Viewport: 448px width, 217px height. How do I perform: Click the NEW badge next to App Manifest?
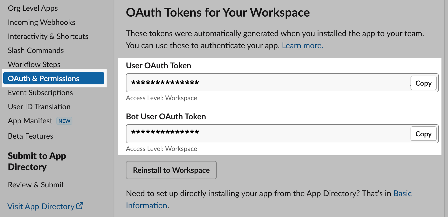coord(64,121)
